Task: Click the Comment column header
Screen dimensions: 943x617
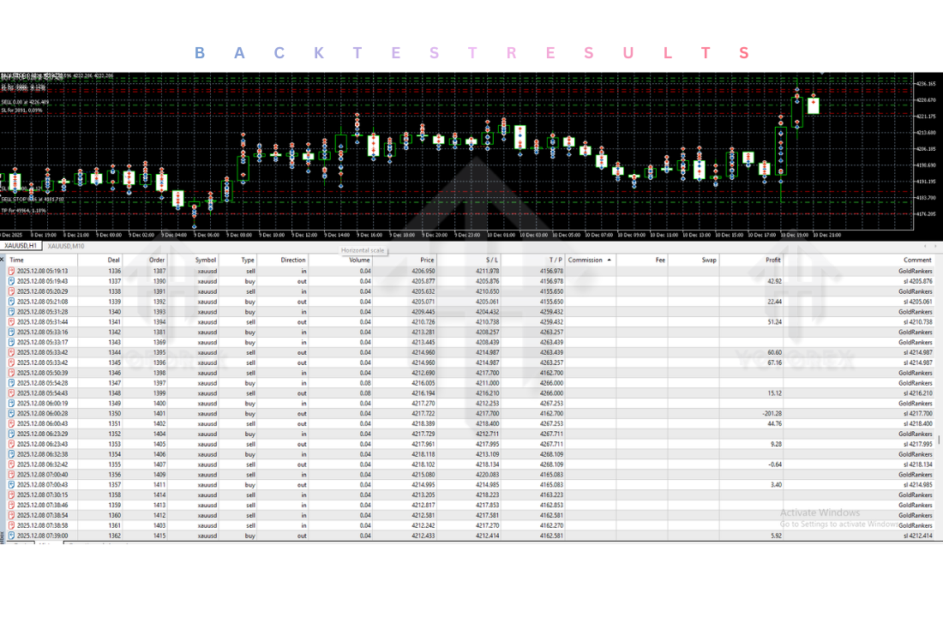Action: tap(916, 260)
